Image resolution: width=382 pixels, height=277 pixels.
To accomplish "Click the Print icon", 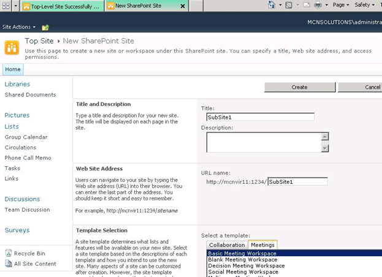I will (x=318, y=5).
